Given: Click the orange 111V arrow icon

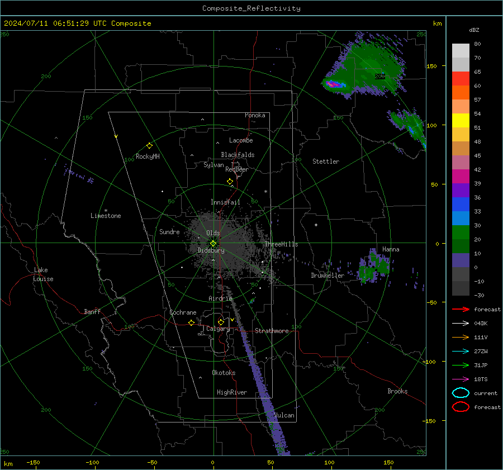Looking at the screenshot, I should (461, 337).
